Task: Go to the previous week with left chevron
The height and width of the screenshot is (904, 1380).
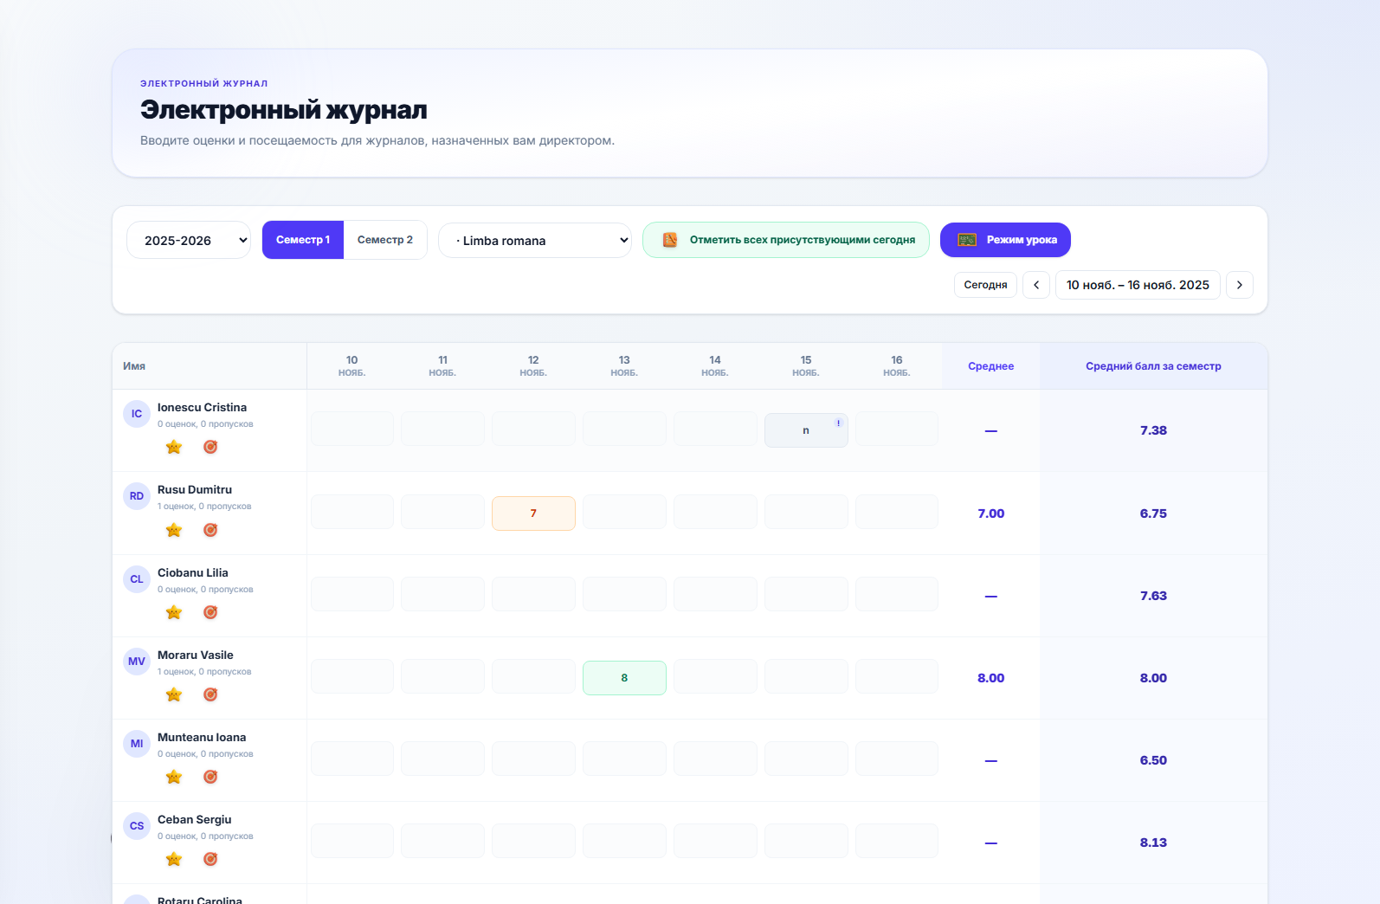Action: [1036, 285]
